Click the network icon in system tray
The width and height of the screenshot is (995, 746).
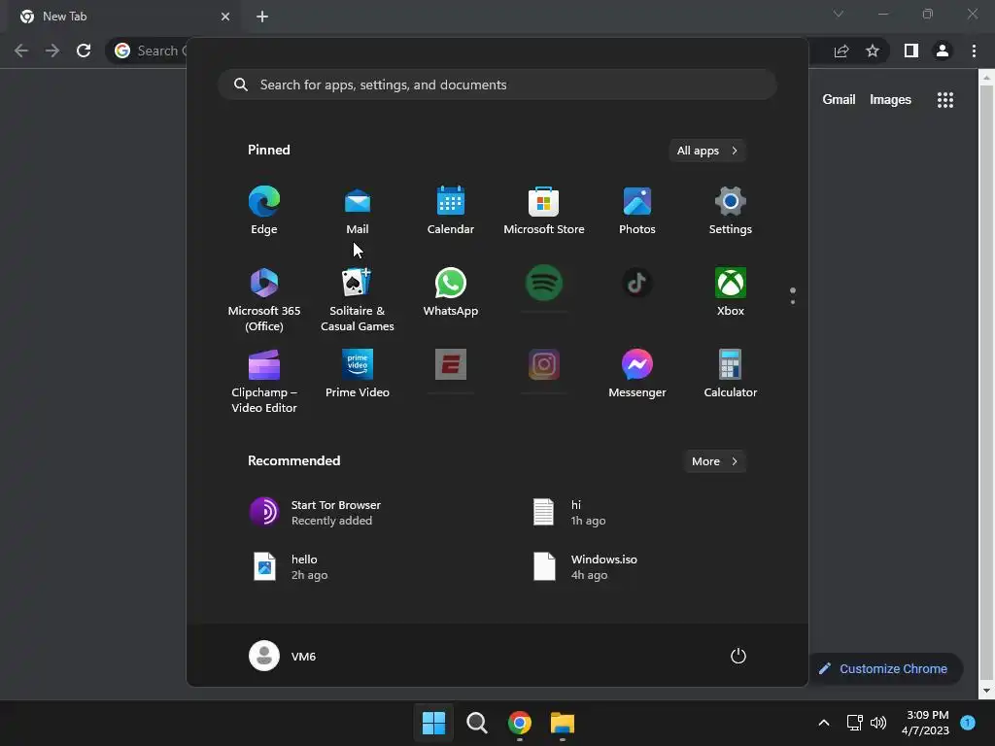coord(855,723)
